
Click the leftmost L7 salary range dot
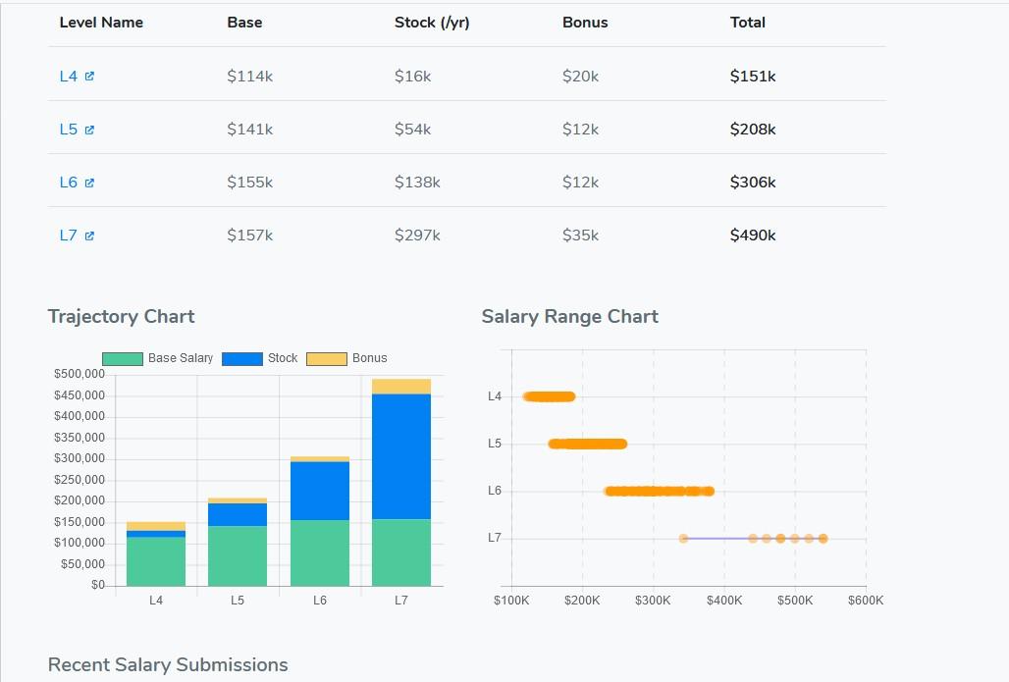pos(684,538)
